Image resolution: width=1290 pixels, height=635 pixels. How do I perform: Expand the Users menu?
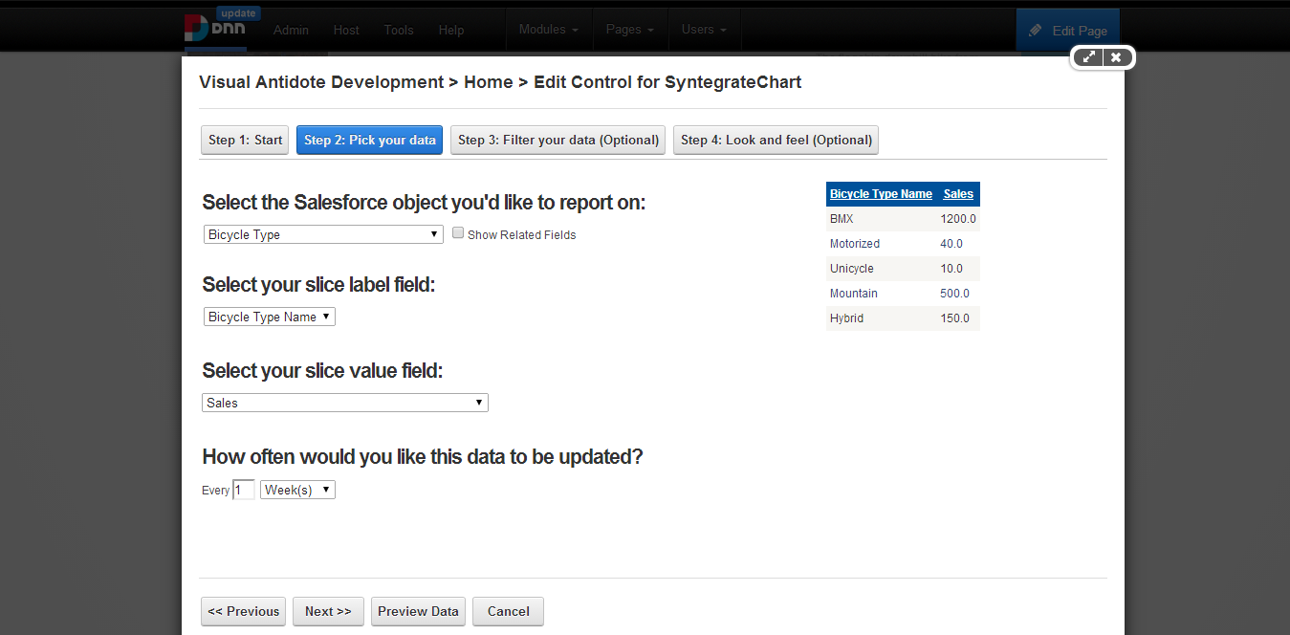coord(704,30)
